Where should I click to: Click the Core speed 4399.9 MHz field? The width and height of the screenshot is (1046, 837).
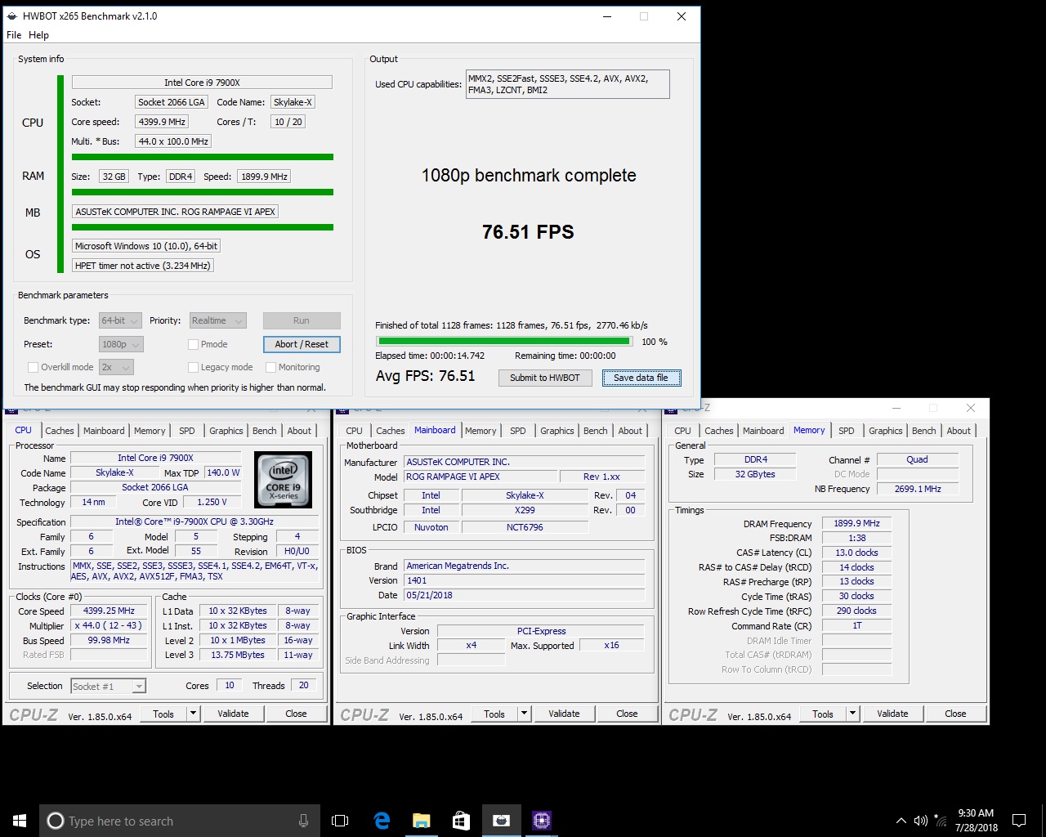pyautogui.click(x=162, y=122)
